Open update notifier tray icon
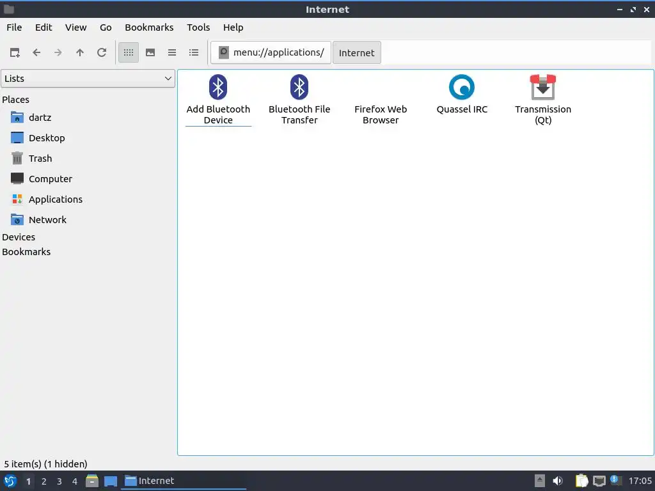655x491 pixels. (x=616, y=480)
